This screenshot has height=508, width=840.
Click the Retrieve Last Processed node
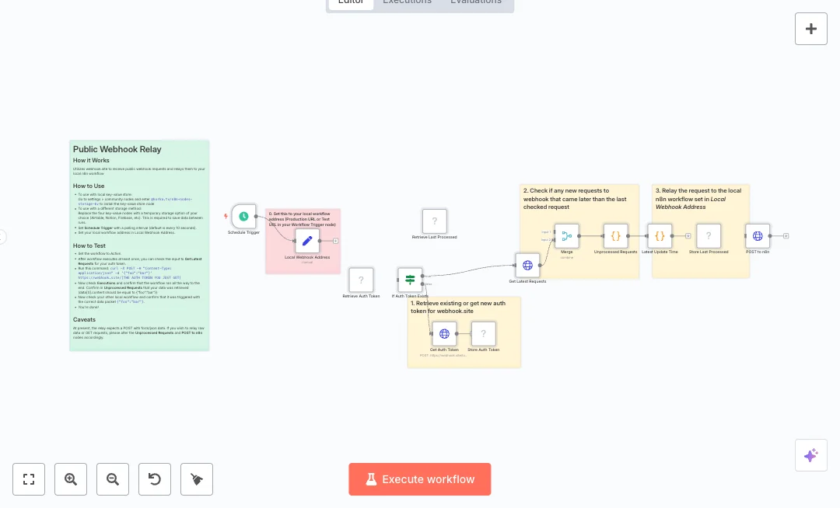tap(434, 221)
